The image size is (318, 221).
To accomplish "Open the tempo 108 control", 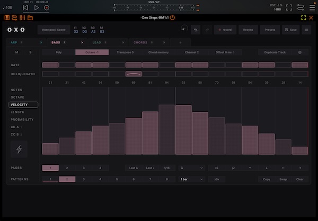I will [7, 8].
